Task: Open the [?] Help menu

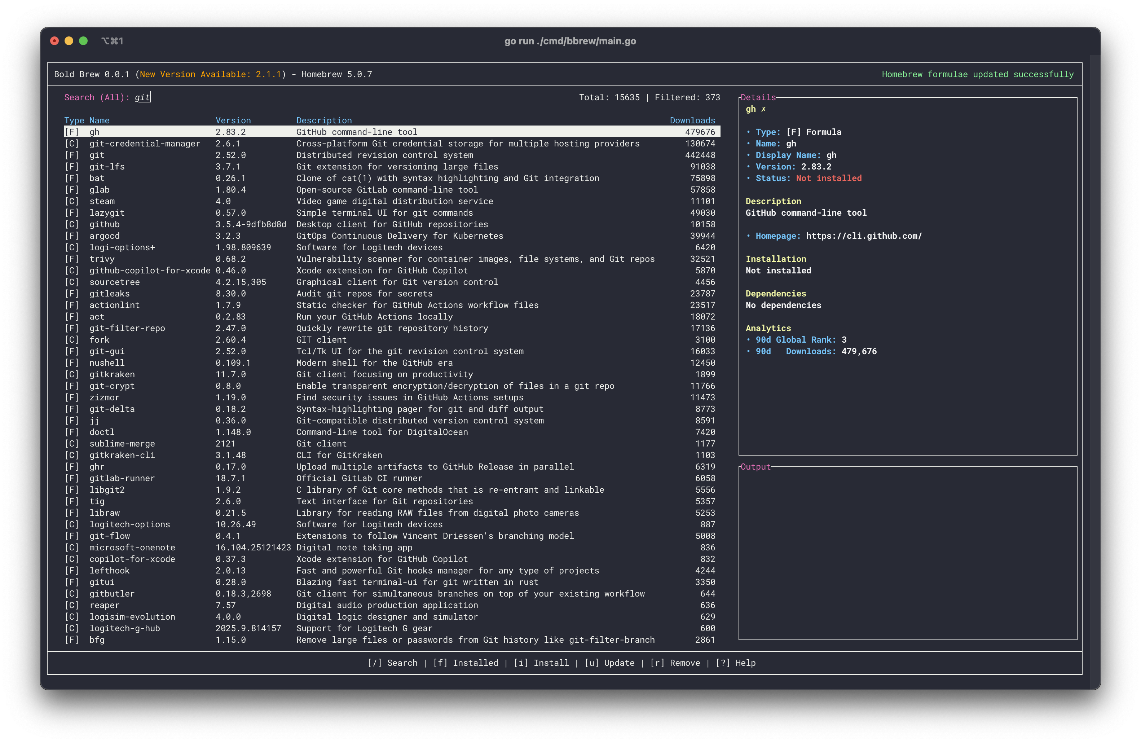Action: [735, 663]
